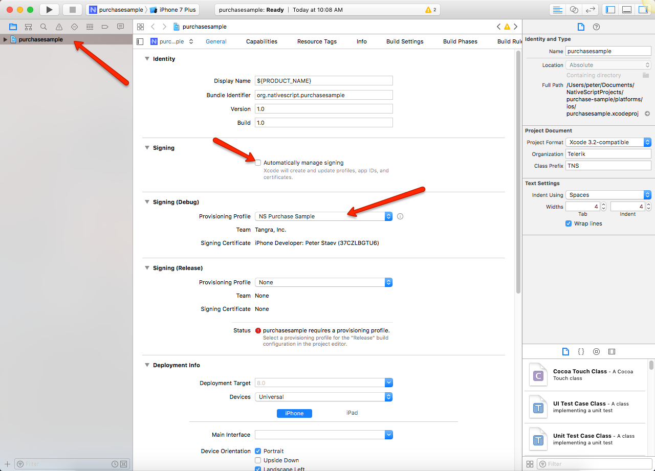This screenshot has height=471, width=655.
Task: Open the symbol navigator
Action: coord(28,27)
